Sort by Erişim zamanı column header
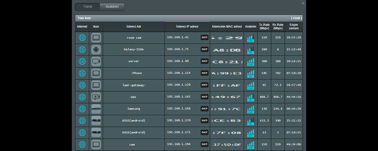This screenshot has width=378, height=151. click(294, 27)
